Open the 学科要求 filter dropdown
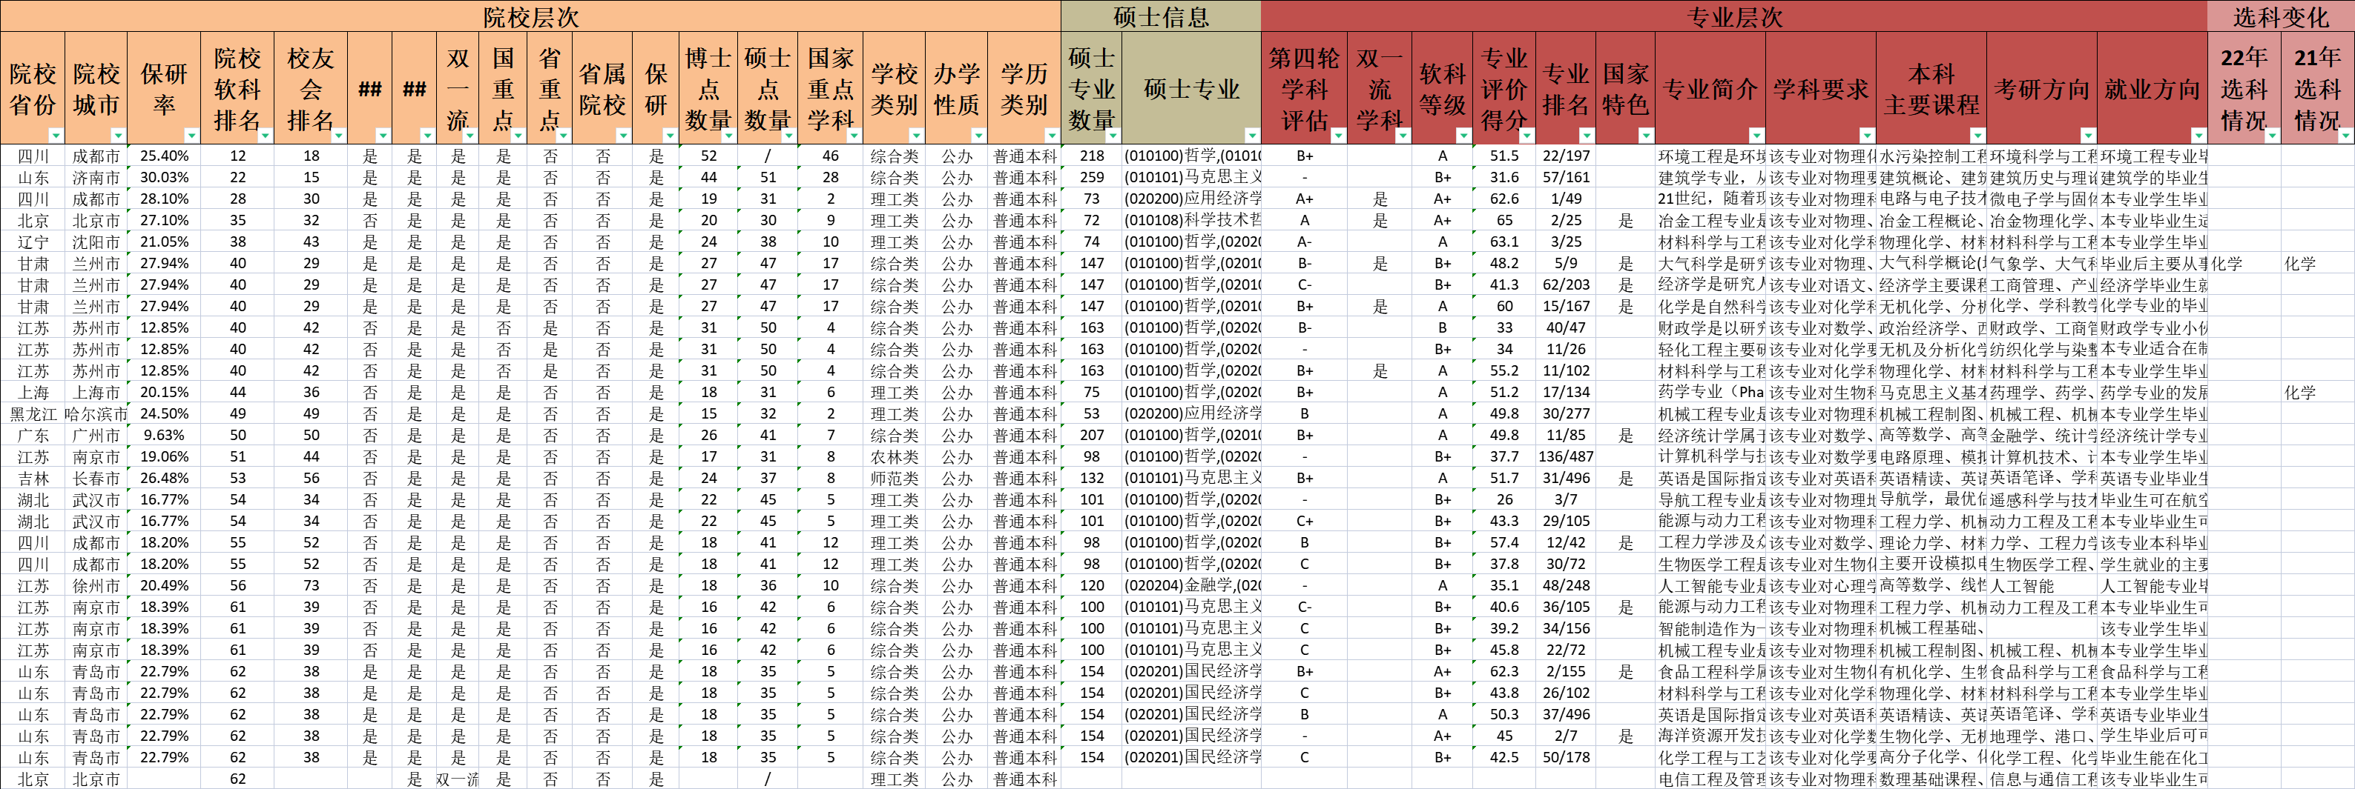The image size is (2355, 789). click(x=1868, y=135)
